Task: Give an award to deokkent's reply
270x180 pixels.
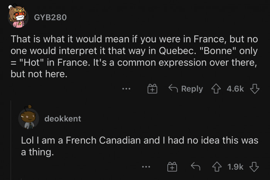Action: click(x=172, y=167)
